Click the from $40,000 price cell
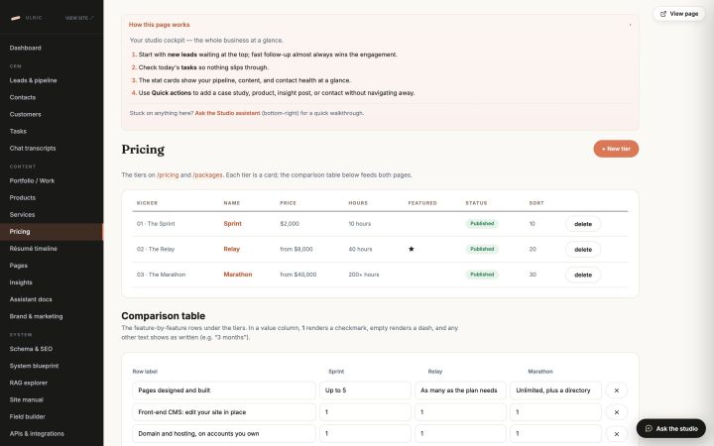714x446 pixels. [x=298, y=275]
